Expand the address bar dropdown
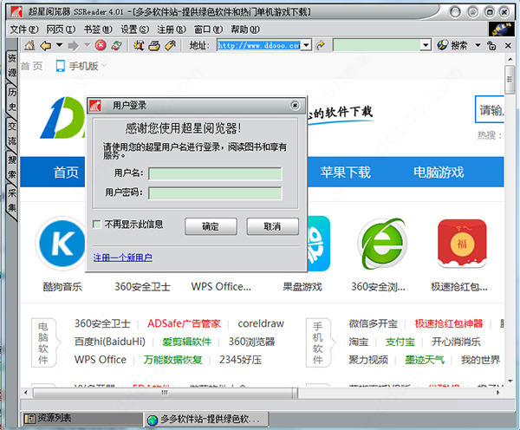 (306, 45)
